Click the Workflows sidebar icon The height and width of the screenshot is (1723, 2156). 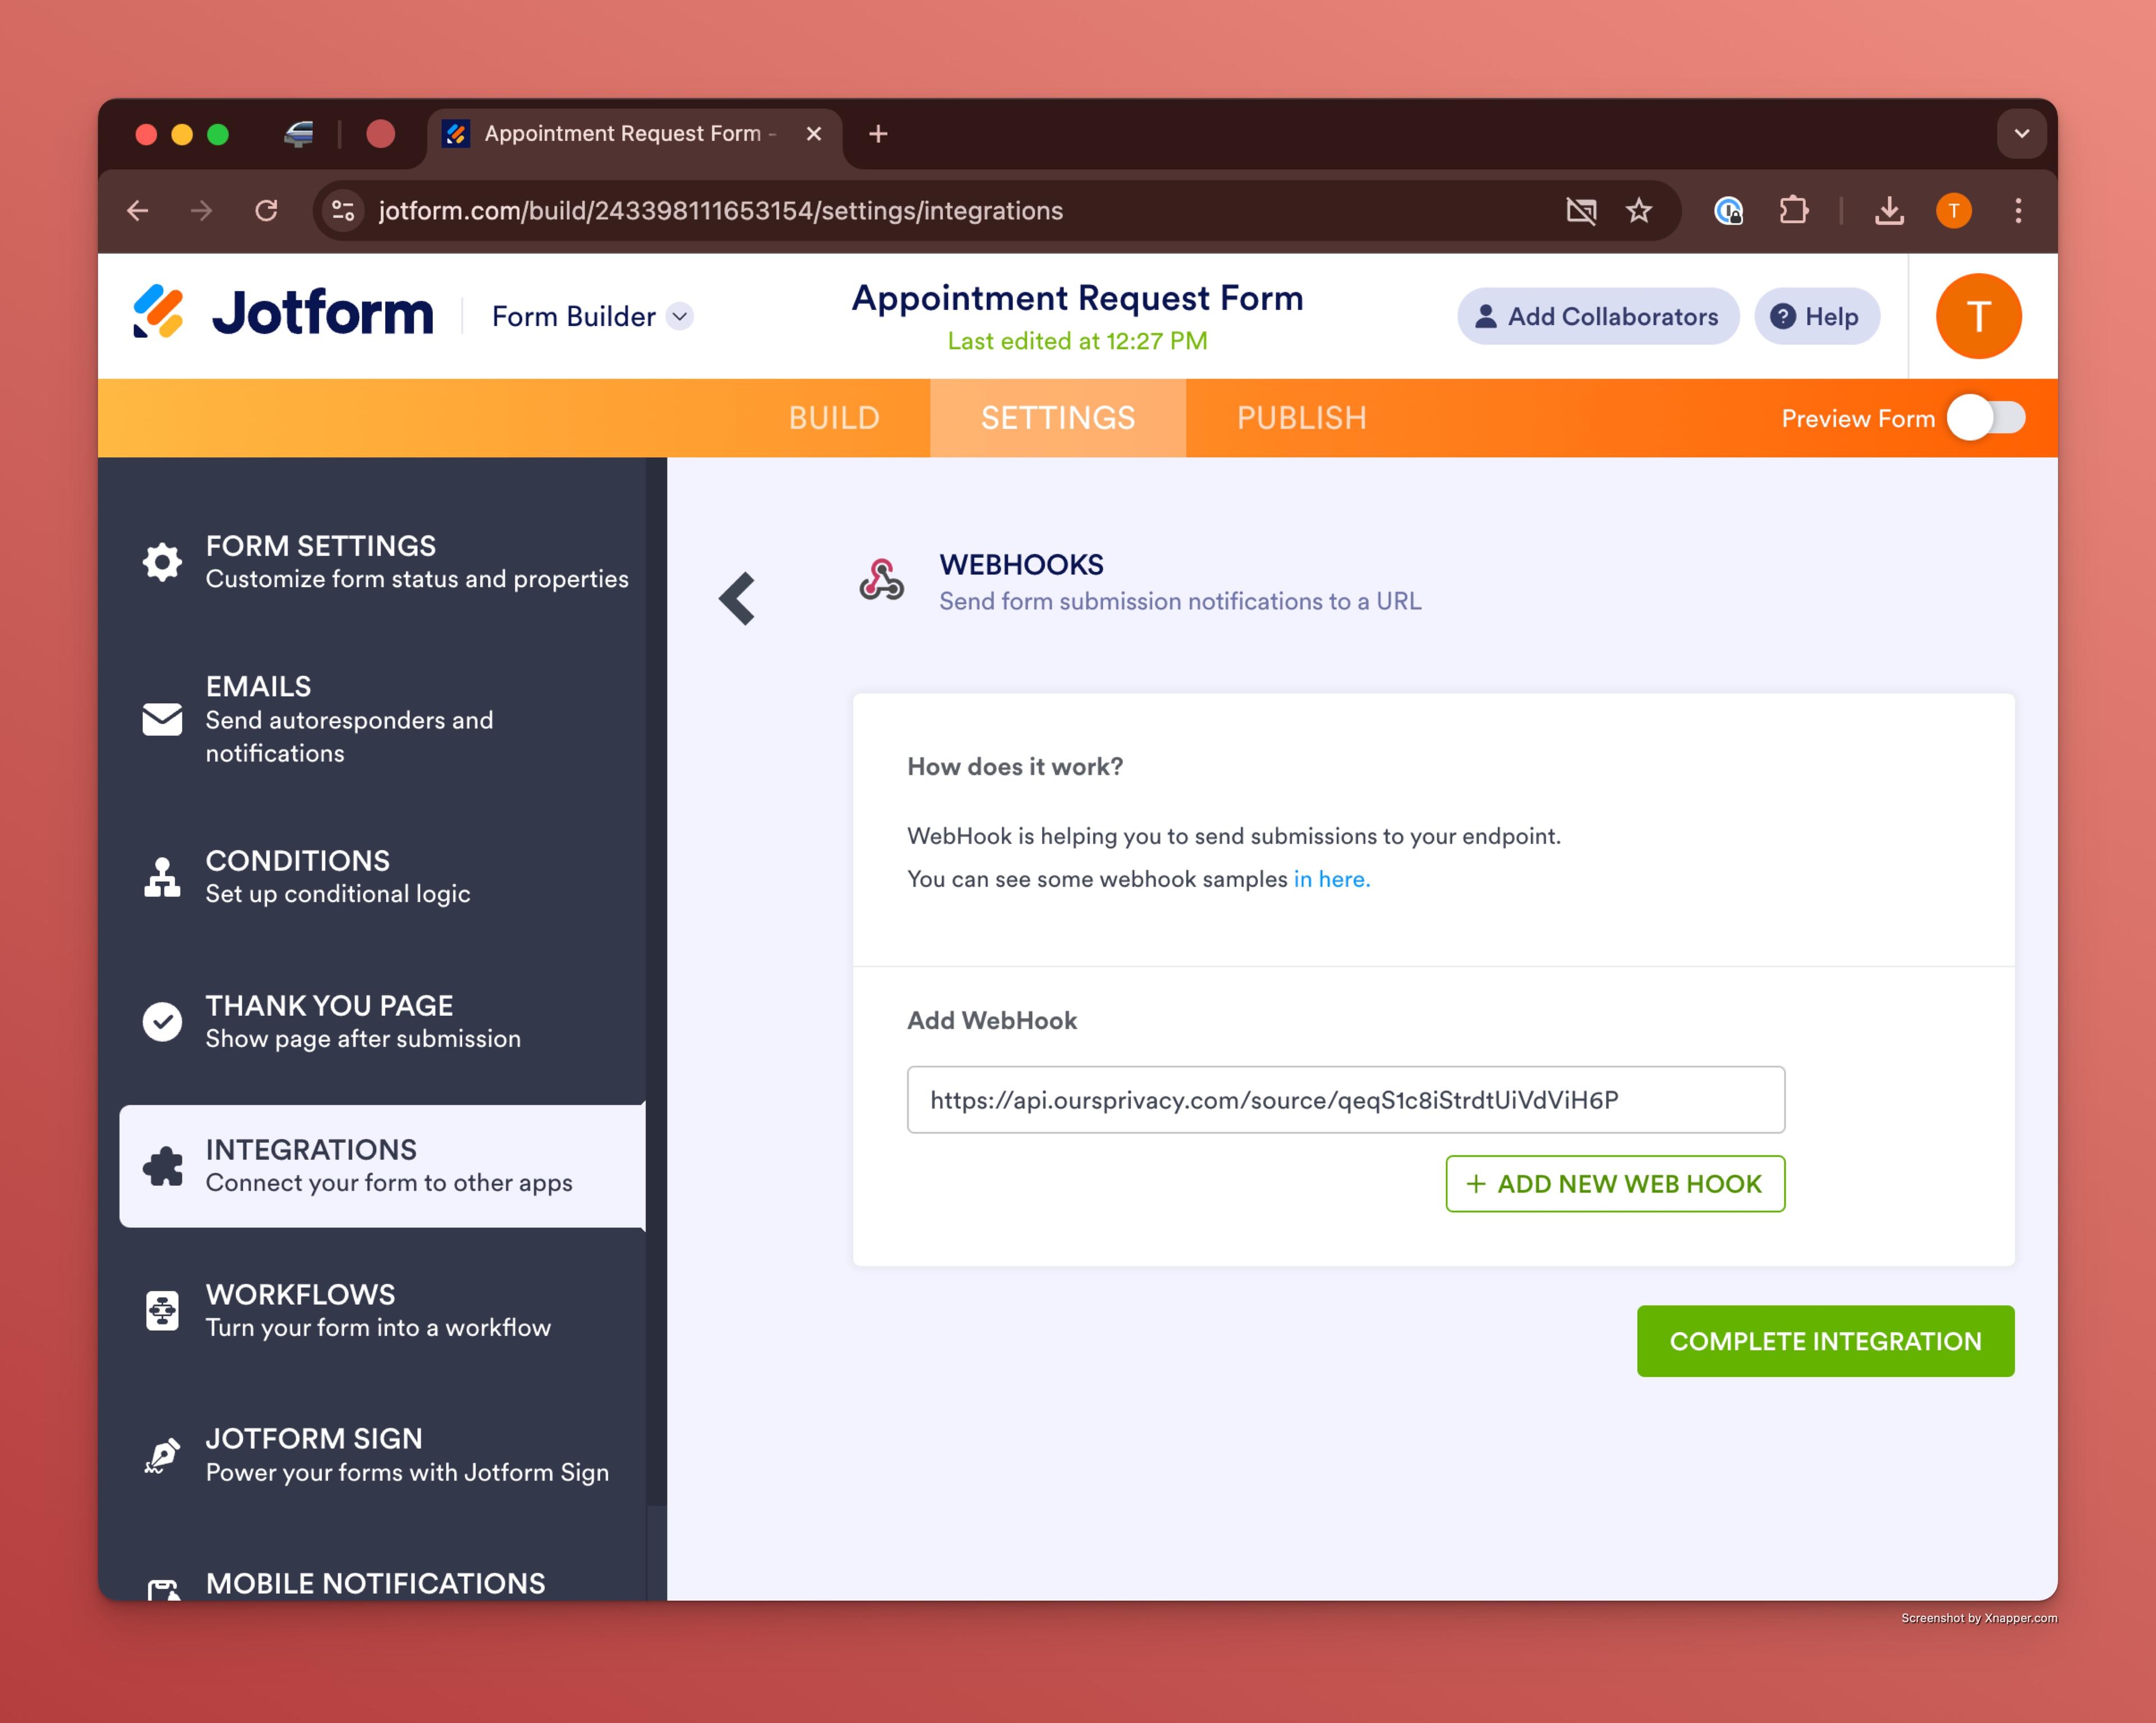[162, 1310]
